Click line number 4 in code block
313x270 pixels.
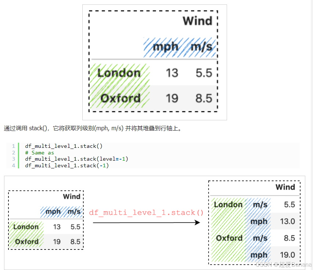[x=13, y=165]
